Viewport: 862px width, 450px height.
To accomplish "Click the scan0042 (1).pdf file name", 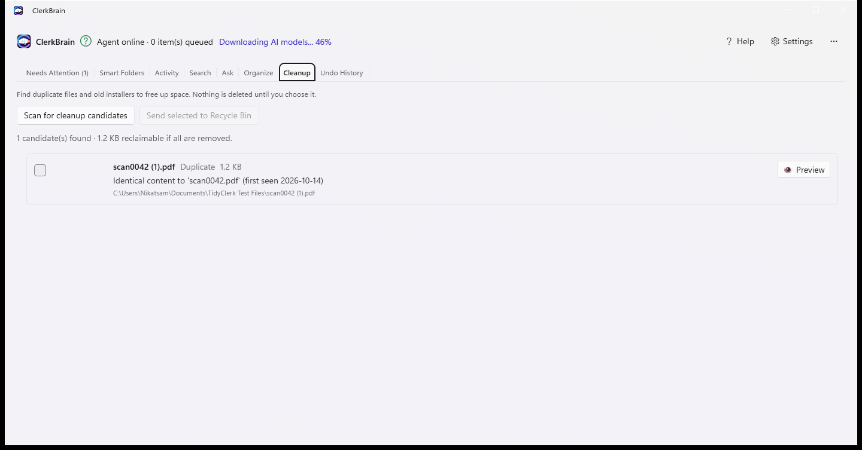I will point(144,167).
